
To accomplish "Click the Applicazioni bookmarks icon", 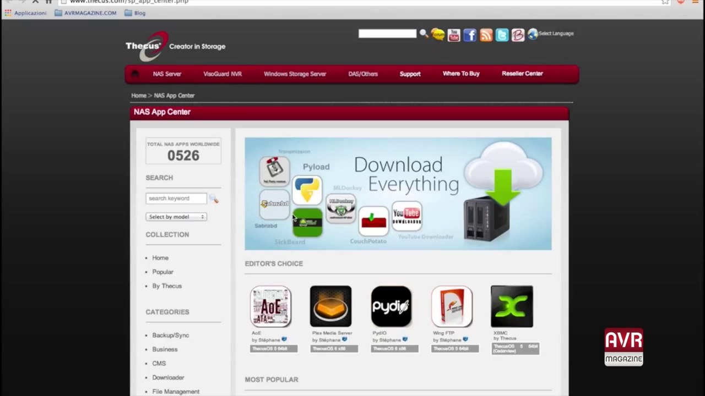I will click(x=8, y=13).
